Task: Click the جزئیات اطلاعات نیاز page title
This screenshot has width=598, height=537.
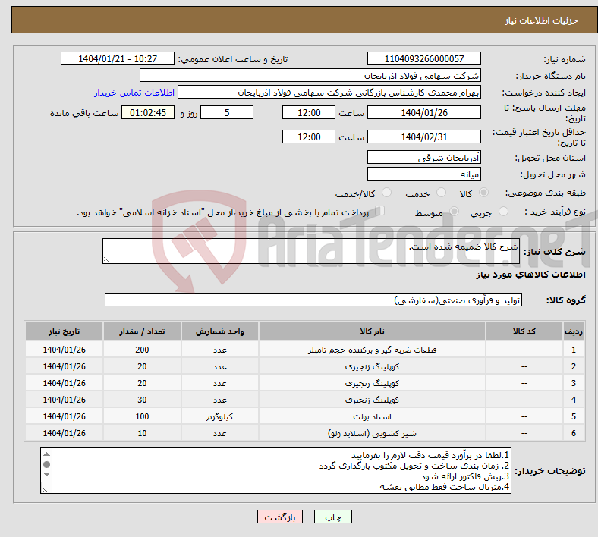Action: tap(541, 20)
